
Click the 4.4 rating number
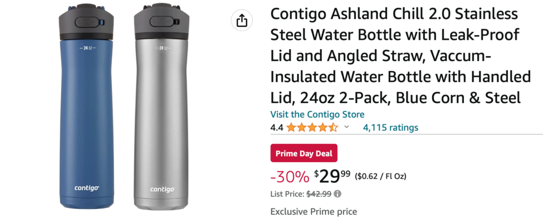coord(276,127)
